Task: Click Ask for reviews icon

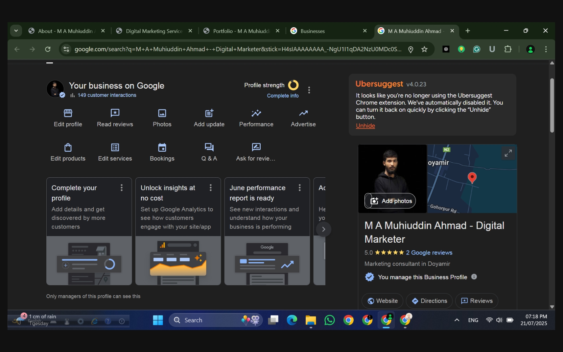Action: pyautogui.click(x=256, y=147)
